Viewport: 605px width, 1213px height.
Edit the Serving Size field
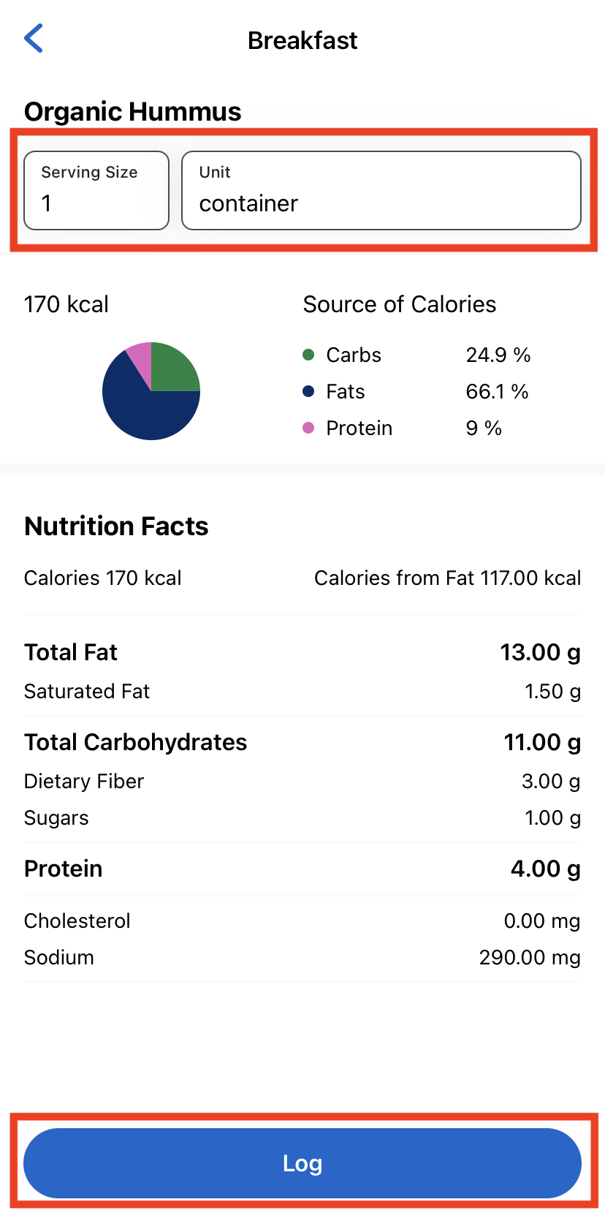coord(96,190)
